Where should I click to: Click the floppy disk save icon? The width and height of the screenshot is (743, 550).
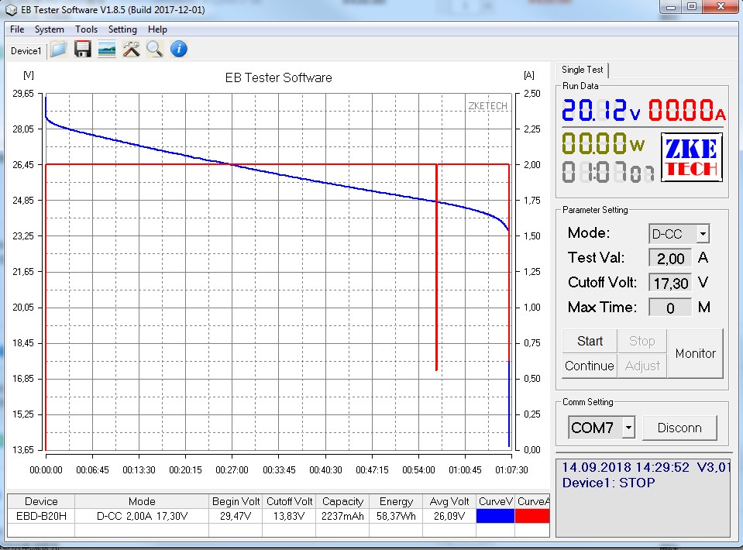(x=83, y=50)
